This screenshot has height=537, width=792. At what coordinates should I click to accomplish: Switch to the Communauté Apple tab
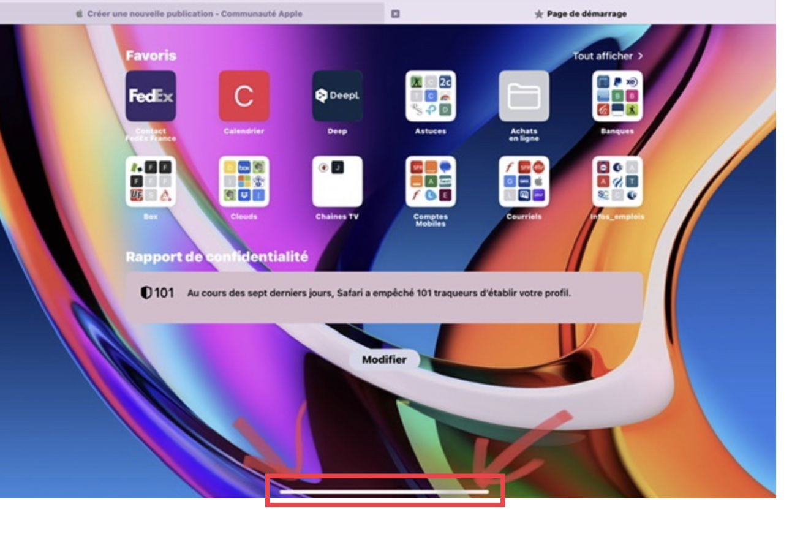192,13
